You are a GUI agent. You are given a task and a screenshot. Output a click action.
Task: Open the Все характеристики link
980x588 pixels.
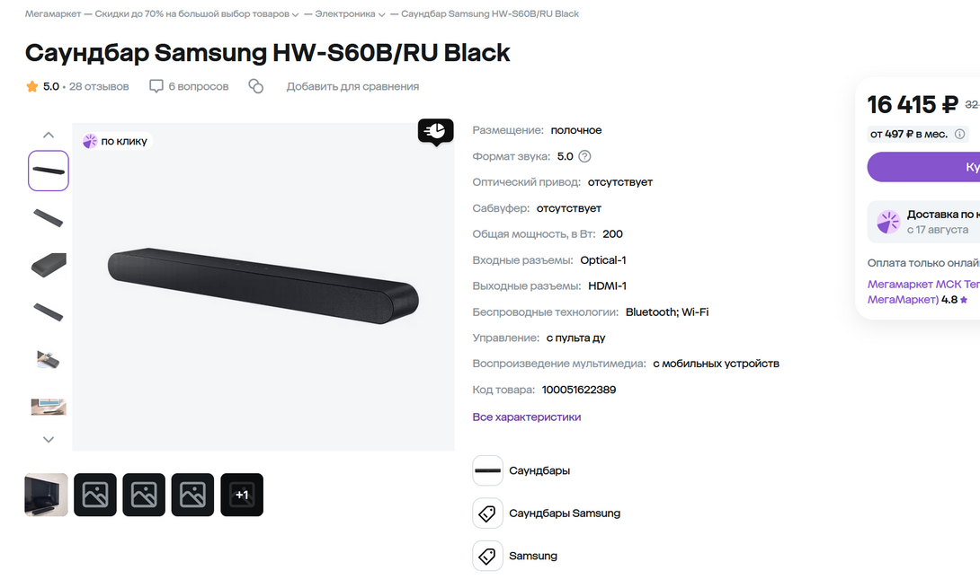[526, 417]
